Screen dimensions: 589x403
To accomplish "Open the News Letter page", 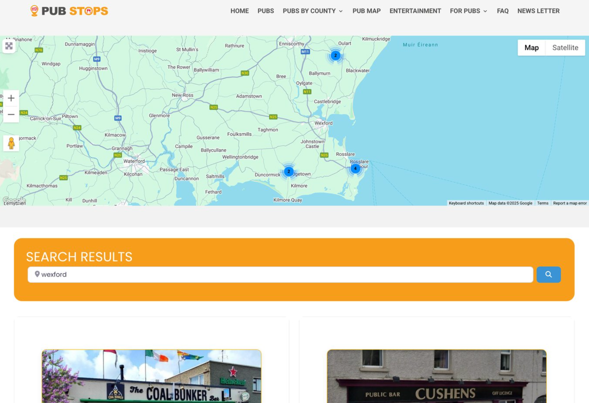I will [x=538, y=11].
